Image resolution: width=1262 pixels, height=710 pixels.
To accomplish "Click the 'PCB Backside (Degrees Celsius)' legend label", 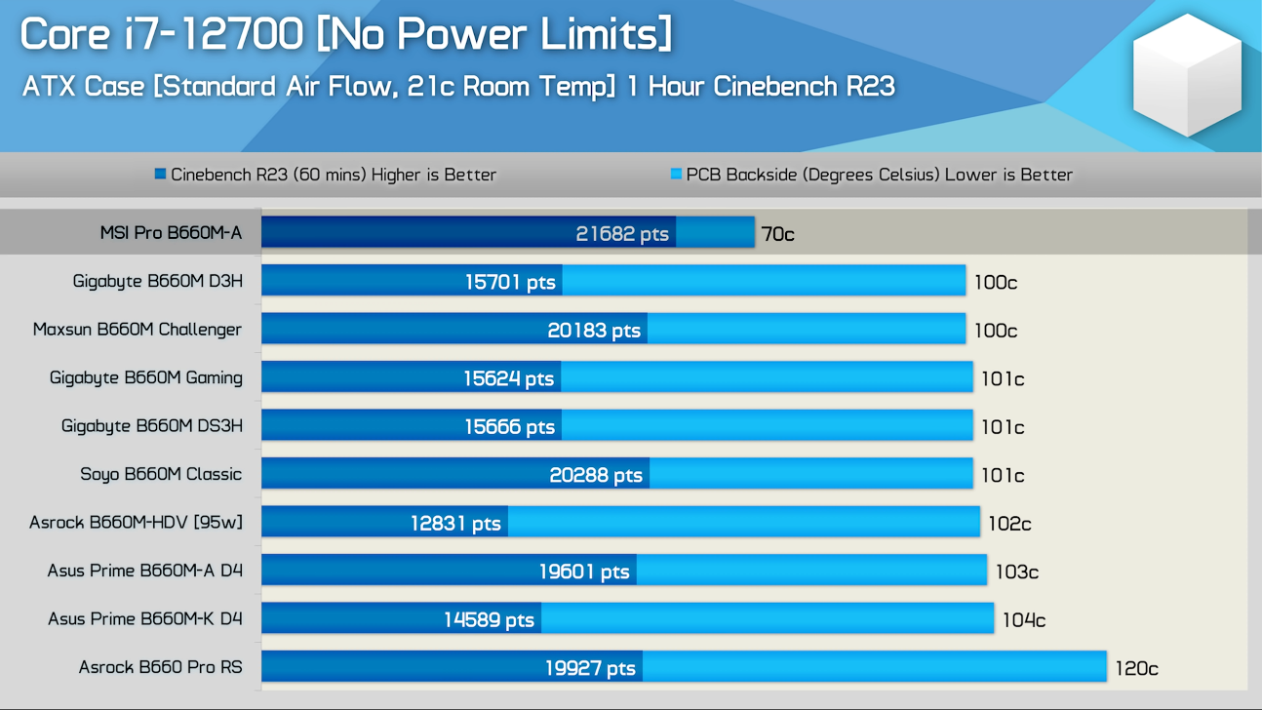I will coord(880,176).
